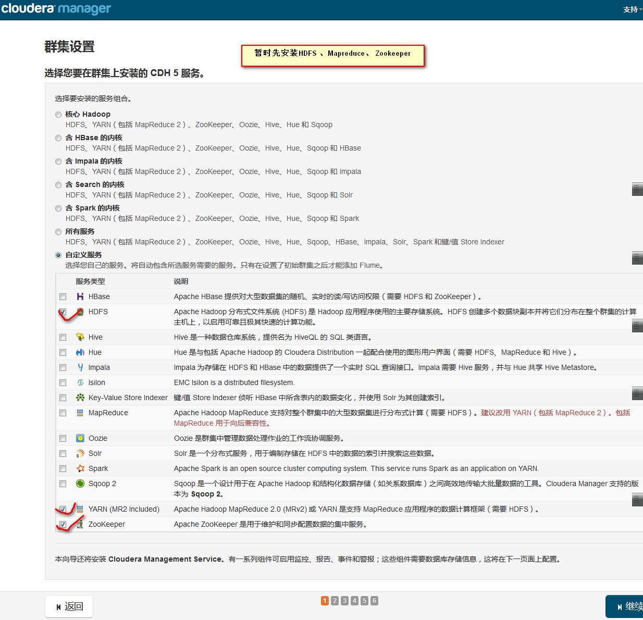Tick the Impala service checkbox
The image size is (643, 620).
point(63,368)
